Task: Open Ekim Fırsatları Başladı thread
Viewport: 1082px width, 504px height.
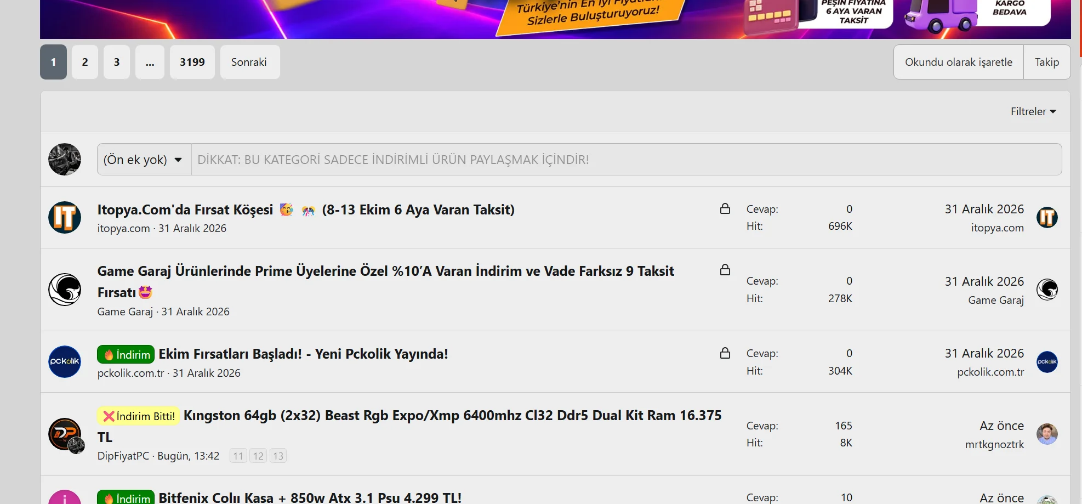Action: 303,354
